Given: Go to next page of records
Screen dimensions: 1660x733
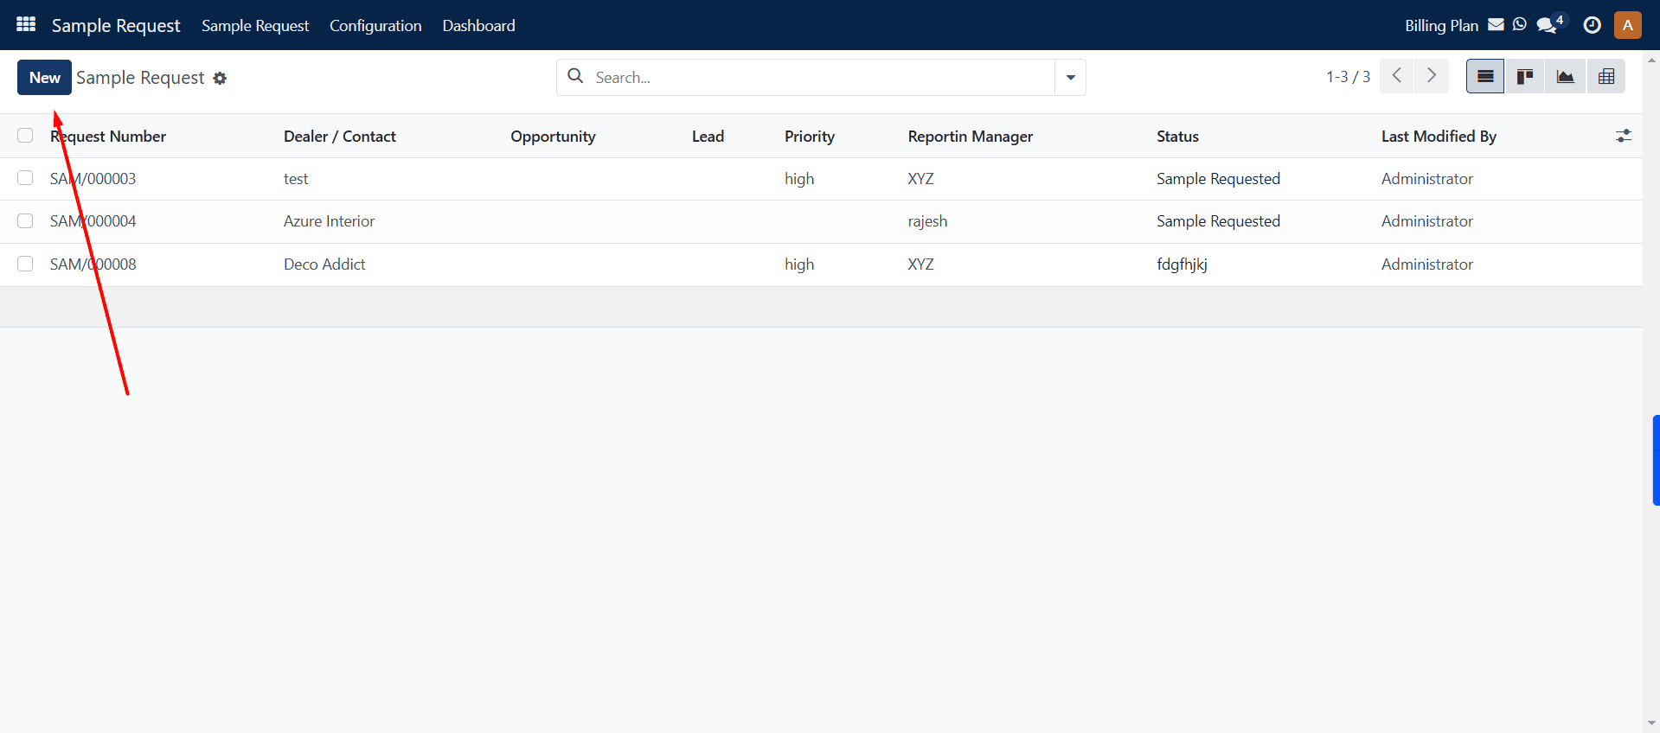Looking at the screenshot, I should click(x=1432, y=76).
